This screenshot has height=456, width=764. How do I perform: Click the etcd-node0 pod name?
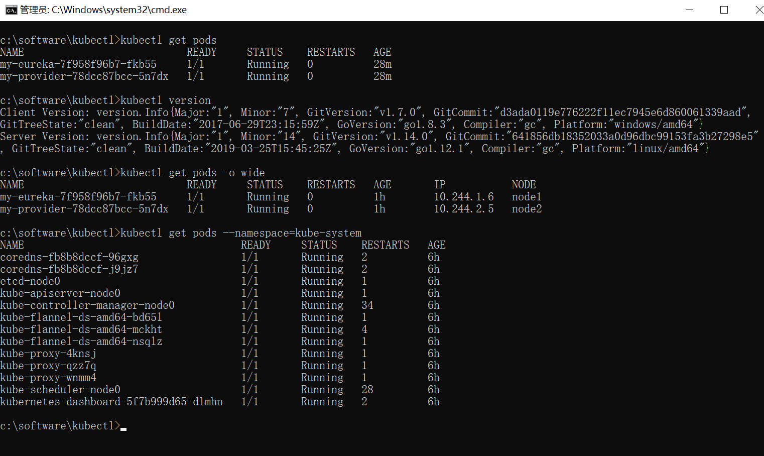tap(30, 281)
